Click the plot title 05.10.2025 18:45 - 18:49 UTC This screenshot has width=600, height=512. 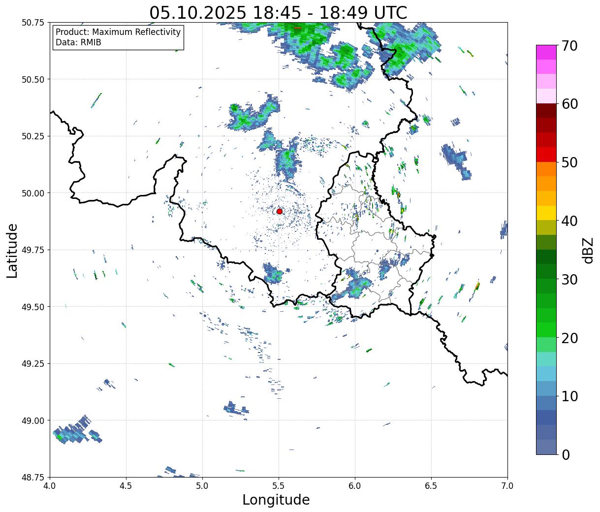click(278, 13)
